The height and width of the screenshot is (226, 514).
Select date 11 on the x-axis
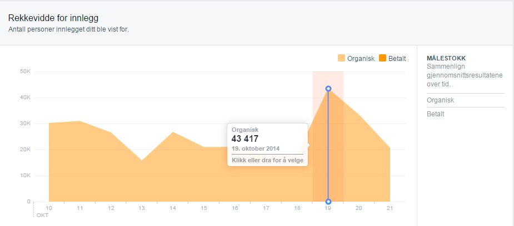tap(79, 208)
